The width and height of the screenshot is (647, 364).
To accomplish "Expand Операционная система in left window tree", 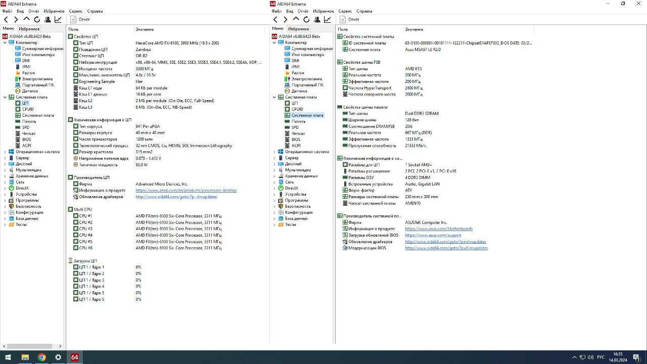I will [5, 152].
